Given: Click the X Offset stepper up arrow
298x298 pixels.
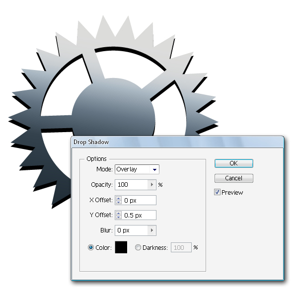Looking at the screenshot, I should tap(119, 198).
